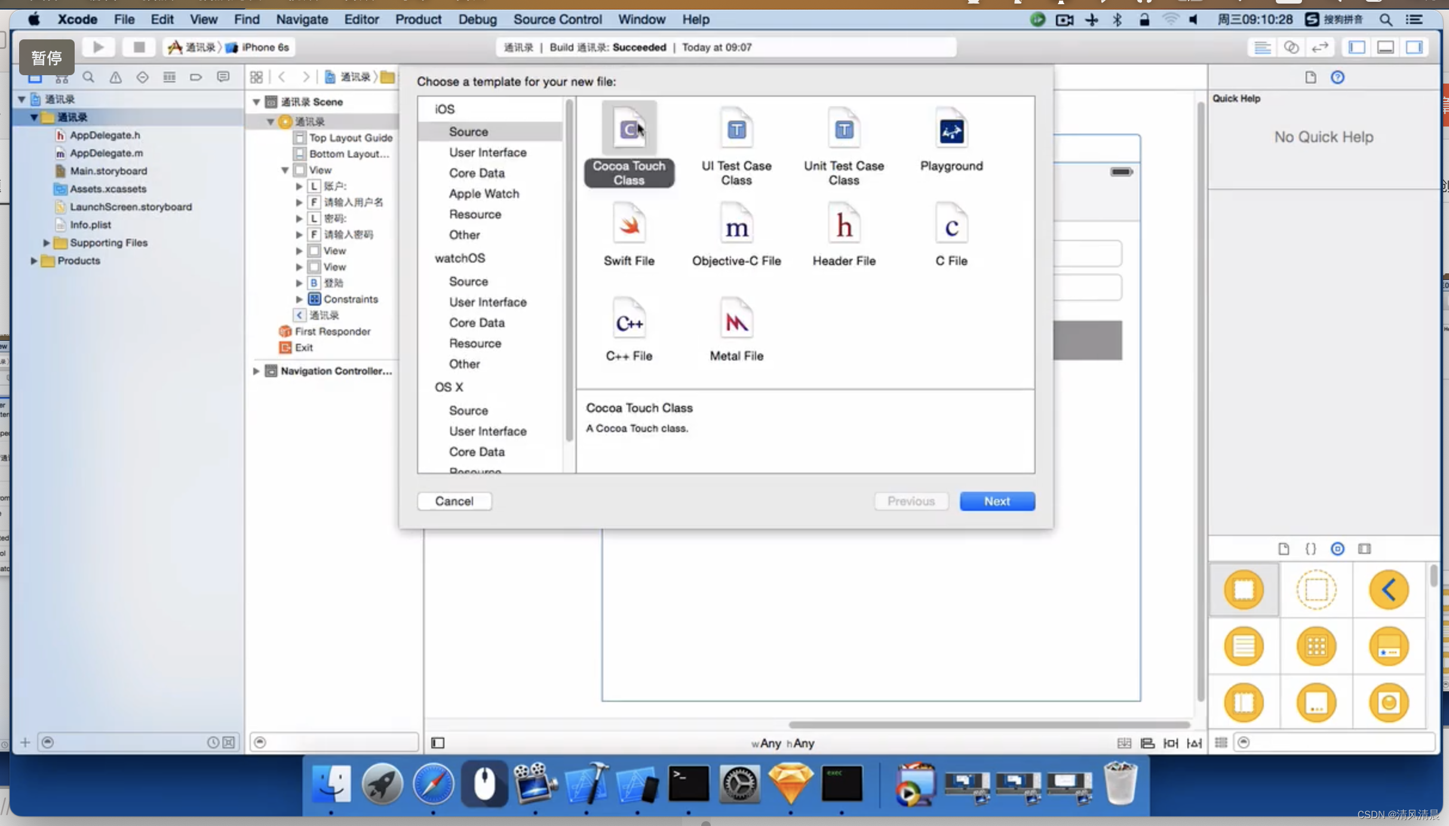Expand the watchOS Source category
Screen dimensions: 1449x826
click(468, 281)
